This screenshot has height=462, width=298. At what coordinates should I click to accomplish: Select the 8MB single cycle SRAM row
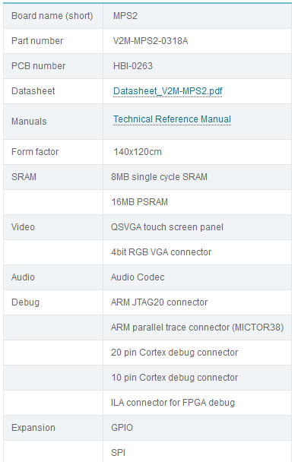[147, 177]
